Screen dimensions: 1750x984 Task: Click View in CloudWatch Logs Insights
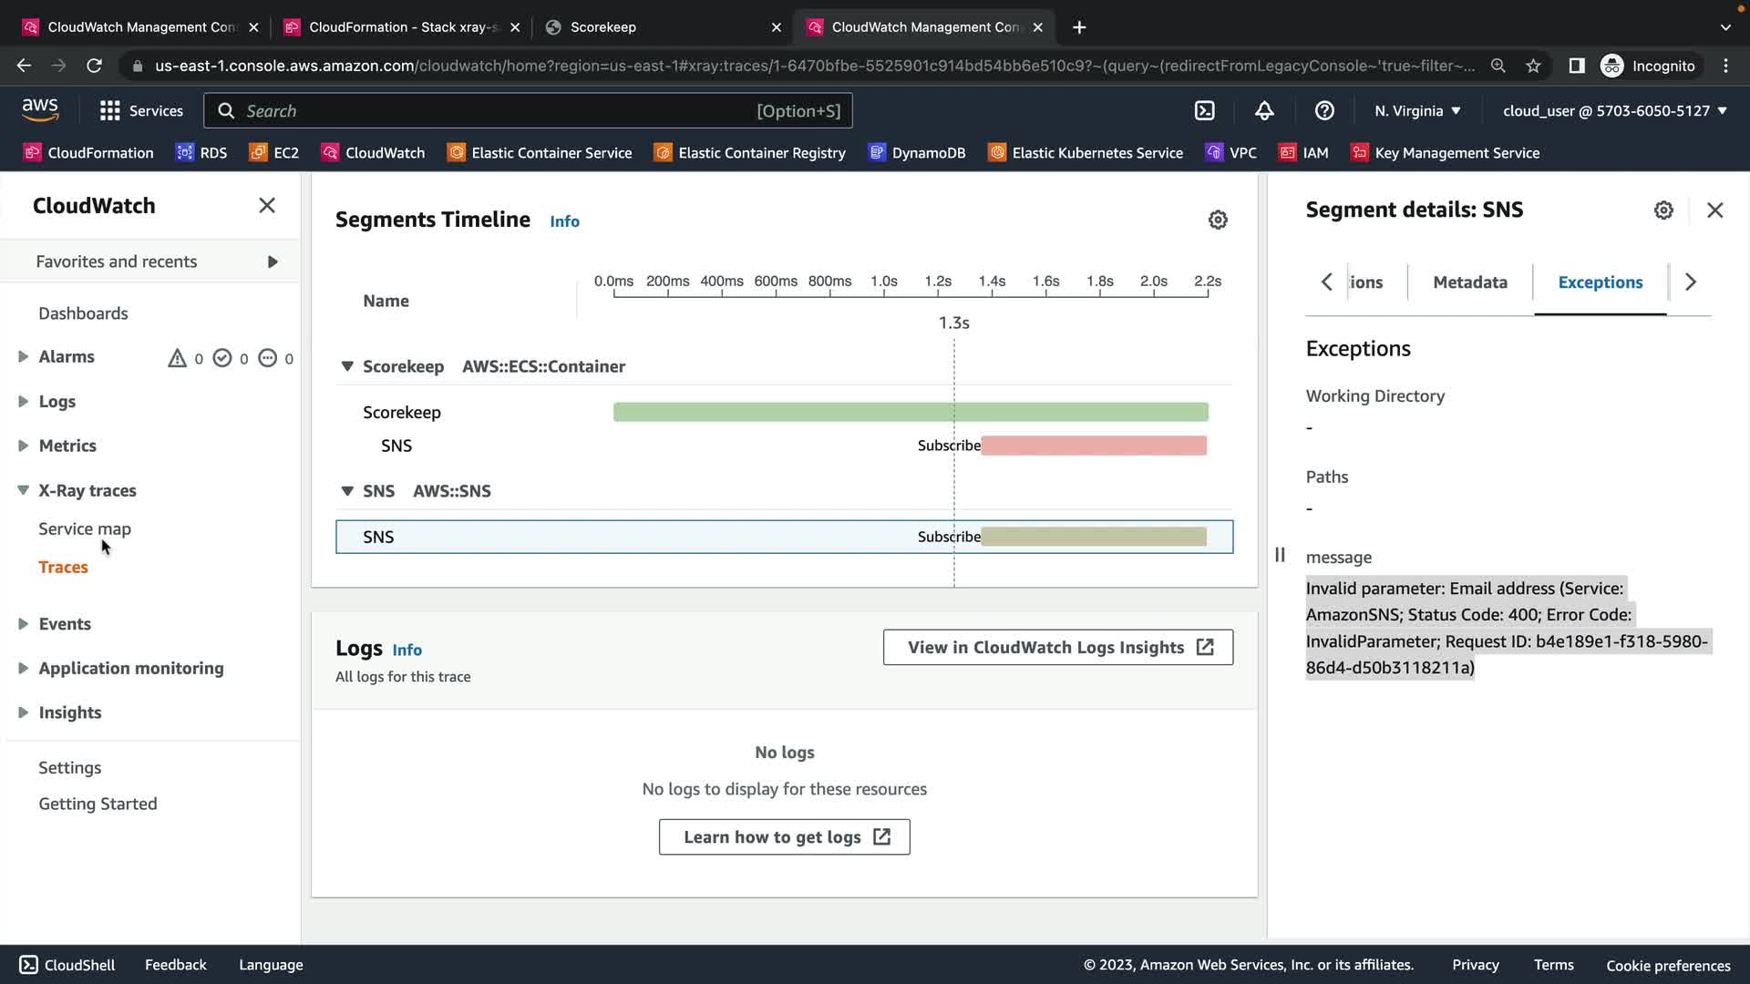pyautogui.click(x=1057, y=647)
